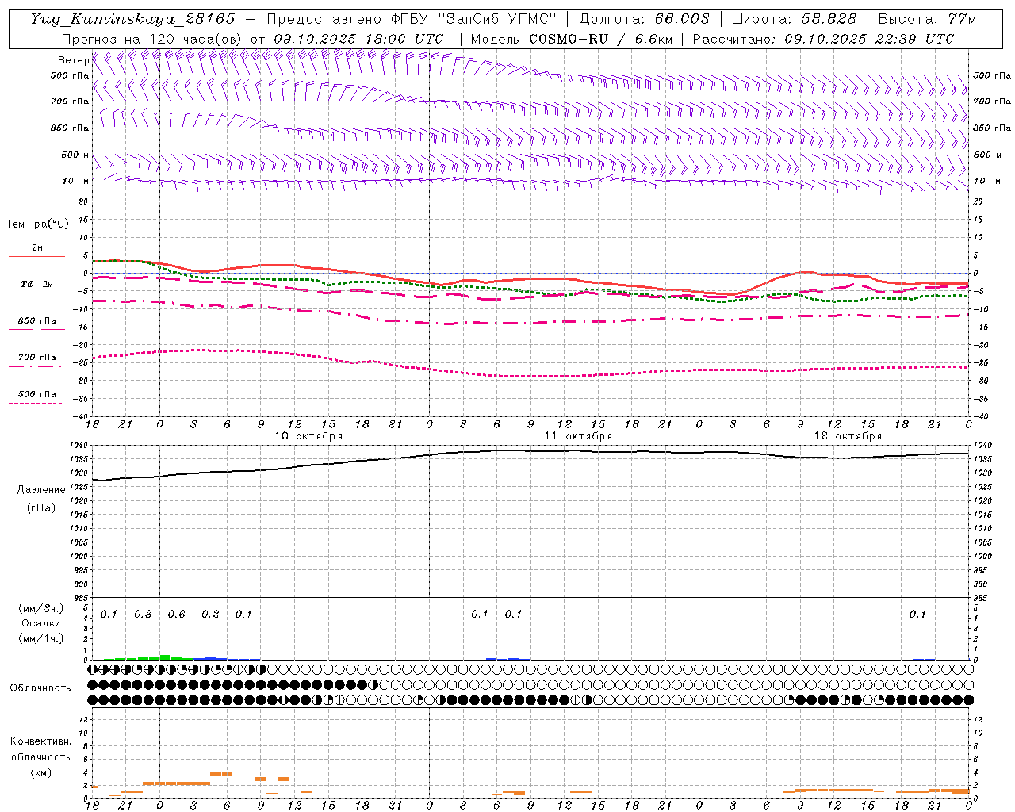This screenshot has width=1015, height=812.
Task: Click the Td 2м dew point legend entry
Action: (x=36, y=284)
